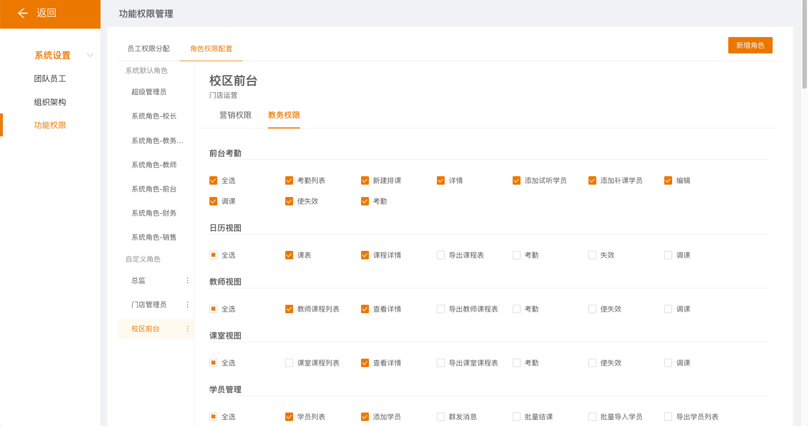
Task: Enable 导出课程表 checkbox in 日历视图
Action: click(x=441, y=255)
